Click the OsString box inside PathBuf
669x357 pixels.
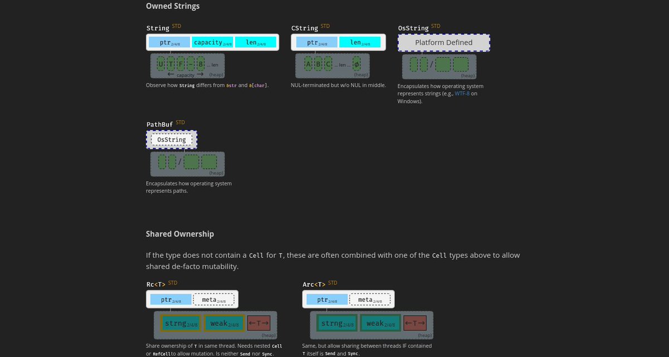click(x=172, y=139)
